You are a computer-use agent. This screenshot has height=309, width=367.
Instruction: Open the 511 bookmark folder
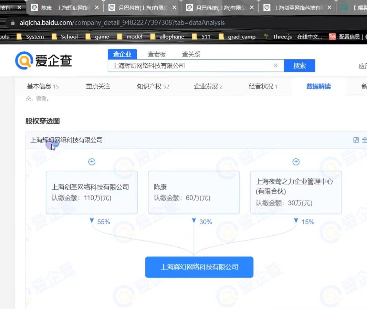(x=201, y=37)
